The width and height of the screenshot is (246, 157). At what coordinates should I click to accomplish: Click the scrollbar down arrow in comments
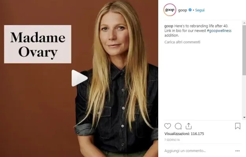[x=244, y=117]
